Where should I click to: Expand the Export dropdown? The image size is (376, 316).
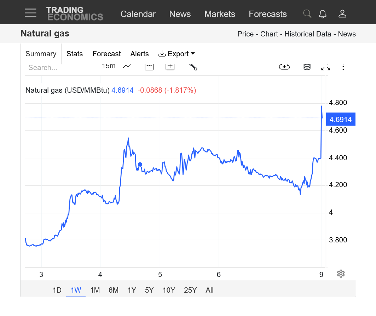point(177,54)
